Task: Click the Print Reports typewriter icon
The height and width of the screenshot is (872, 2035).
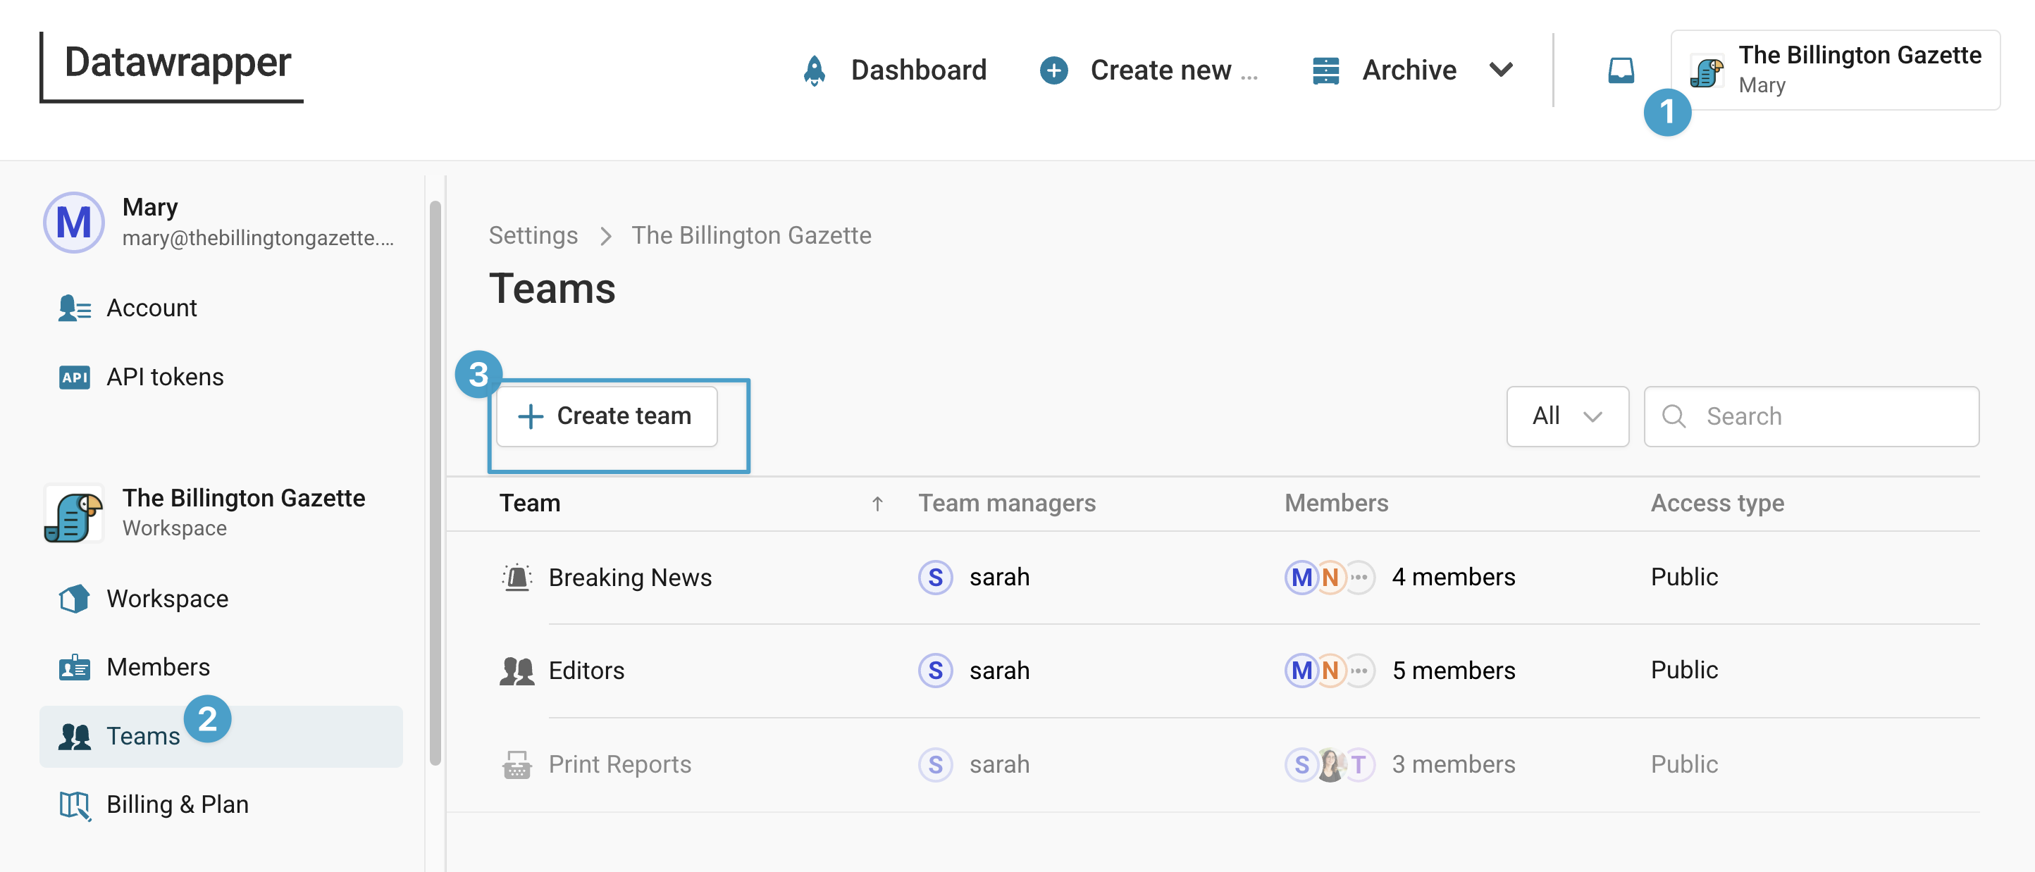Action: (517, 764)
